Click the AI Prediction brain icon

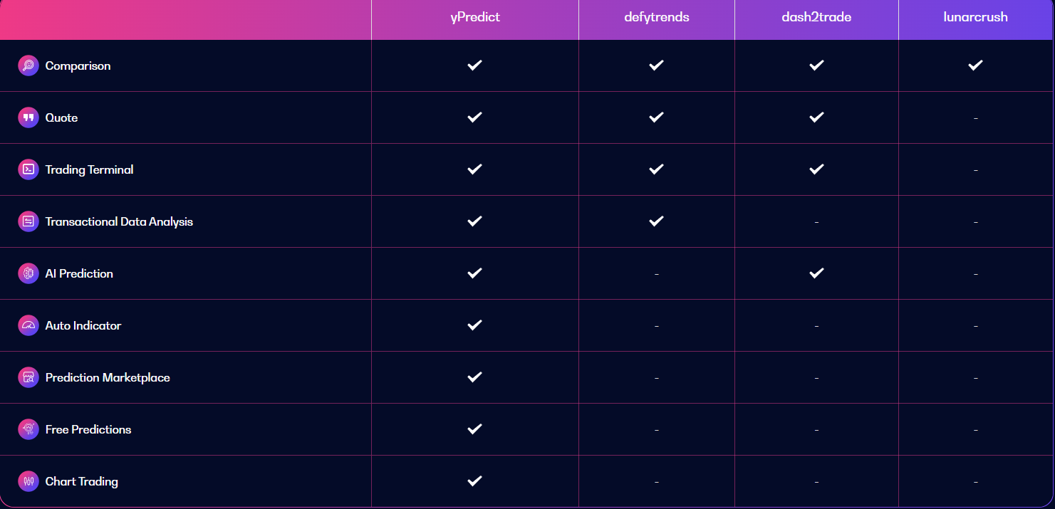coord(28,273)
